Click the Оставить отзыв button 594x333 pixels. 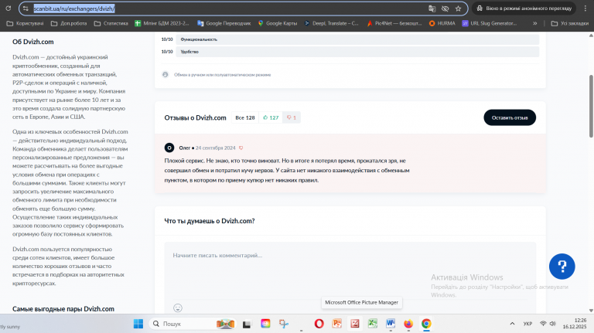[510, 117]
